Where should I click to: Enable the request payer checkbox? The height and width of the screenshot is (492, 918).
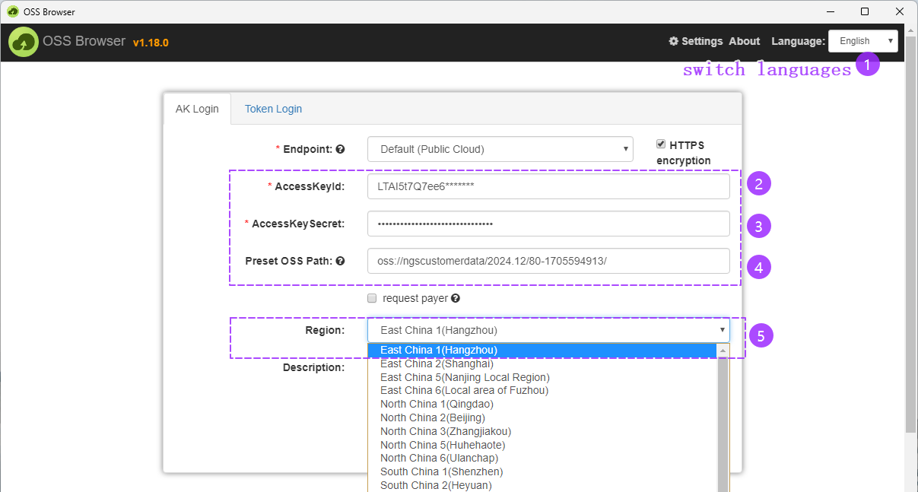tap(372, 298)
